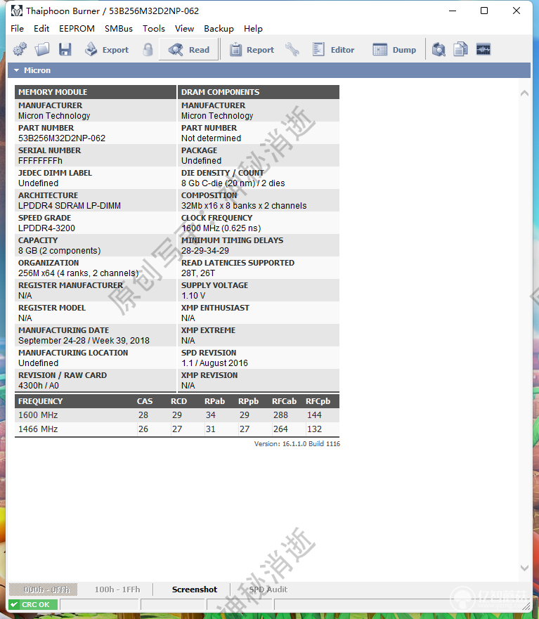
Task: Click the LPDDR4-3200 speed grade value
Action: click(46, 228)
